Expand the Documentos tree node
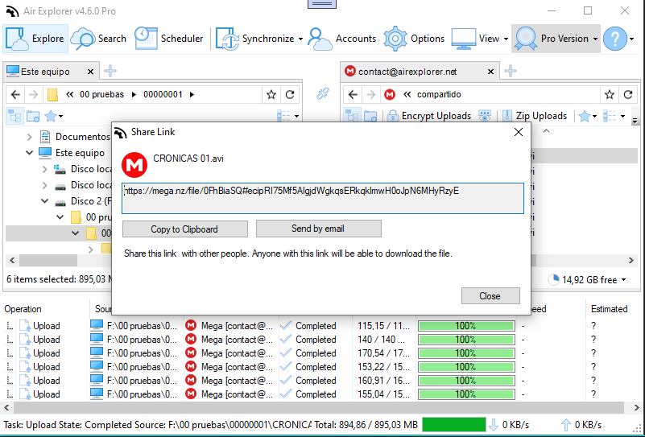645x437 pixels. click(29, 137)
